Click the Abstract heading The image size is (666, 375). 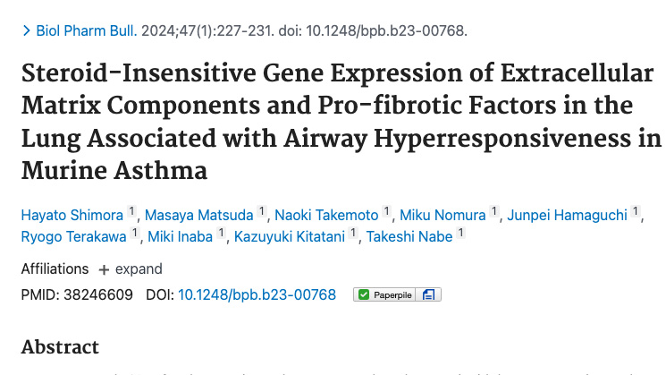pyautogui.click(x=60, y=347)
